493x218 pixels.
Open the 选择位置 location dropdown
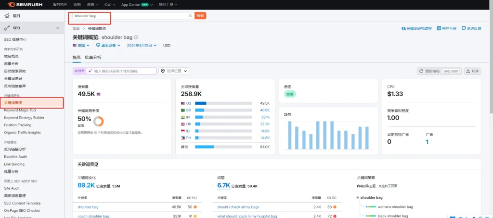[174, 71]
